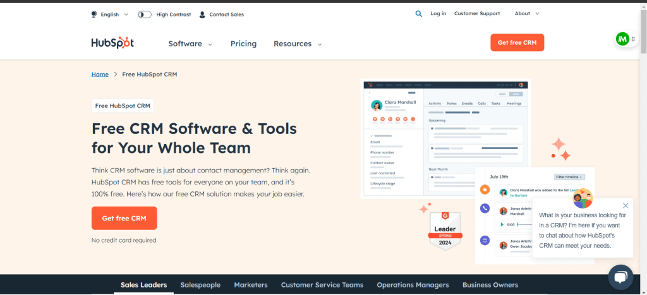Click the 'Free HubSpot CRM' breadcrumb text
647x295 pixels.
(150, 75)
